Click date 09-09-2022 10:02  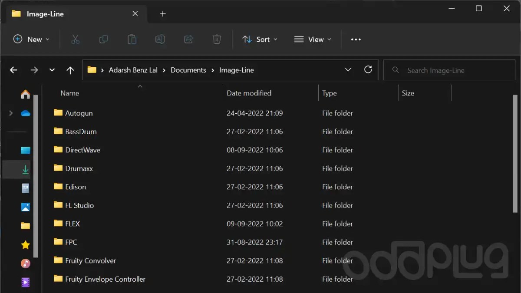click(255, 224)
